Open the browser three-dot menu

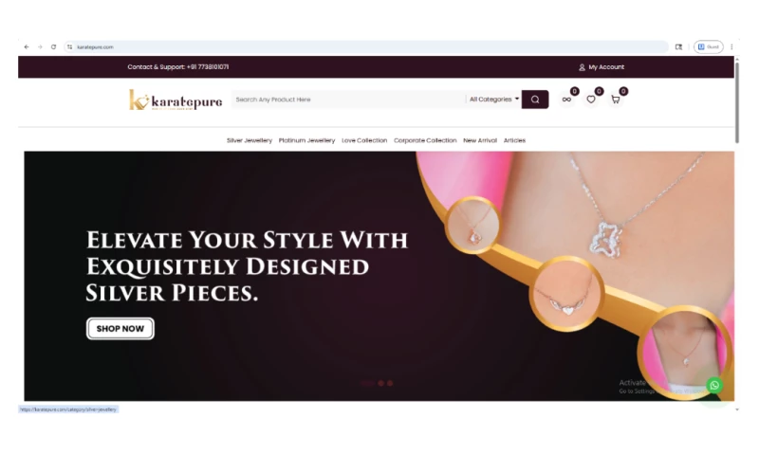coord(731,46)
